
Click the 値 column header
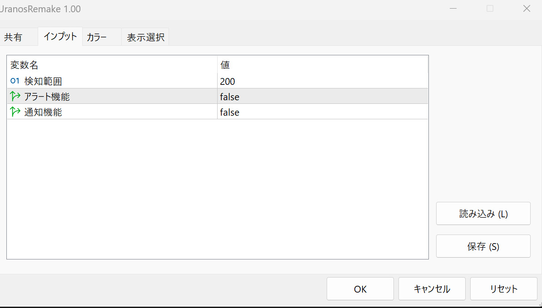pos(225,65)
